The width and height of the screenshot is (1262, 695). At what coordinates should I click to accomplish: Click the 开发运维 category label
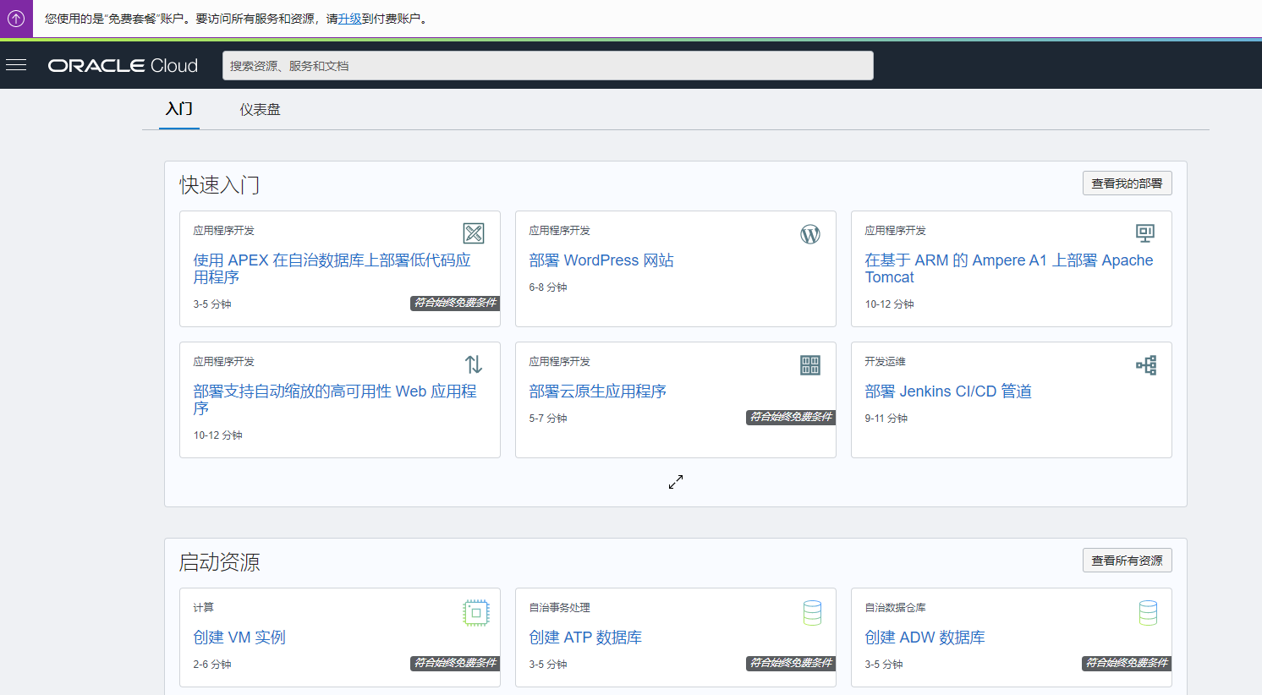(885, 362)
